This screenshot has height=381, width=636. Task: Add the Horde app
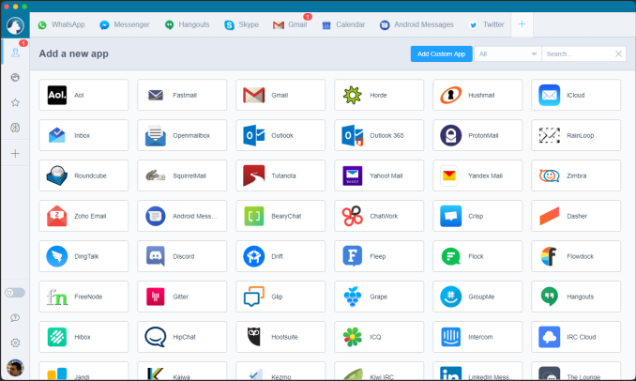click(x=379, y=95)
